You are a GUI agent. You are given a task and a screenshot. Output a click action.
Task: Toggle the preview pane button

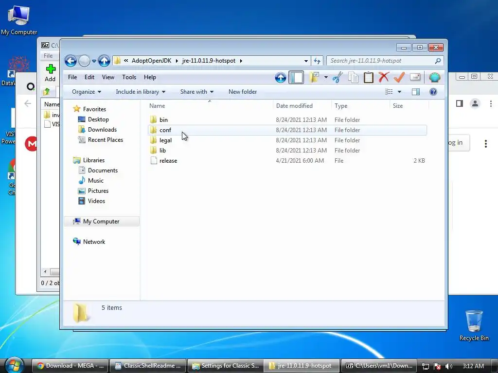point(416,92)
